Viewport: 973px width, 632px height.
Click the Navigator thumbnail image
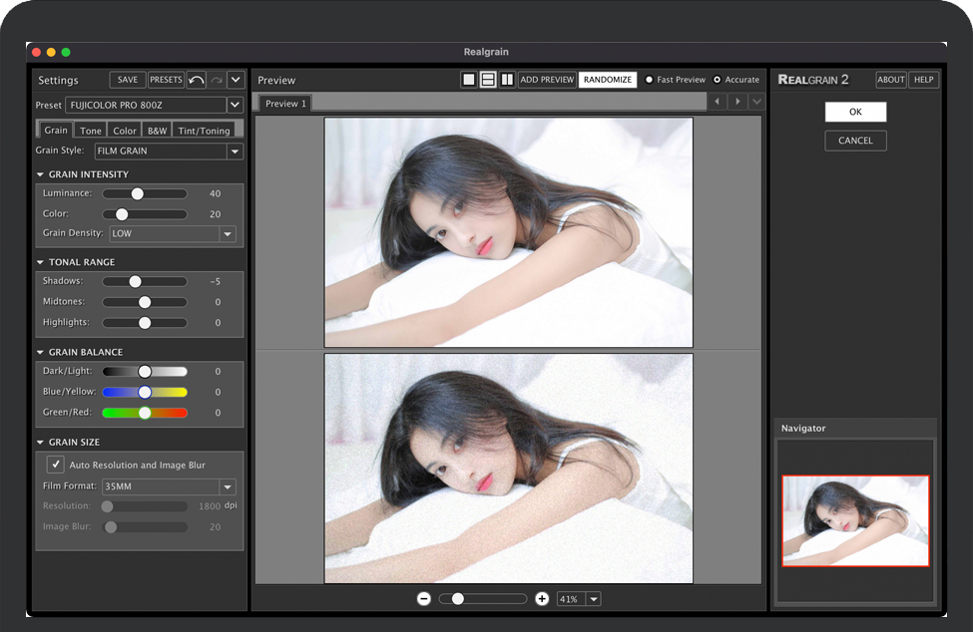855,520
